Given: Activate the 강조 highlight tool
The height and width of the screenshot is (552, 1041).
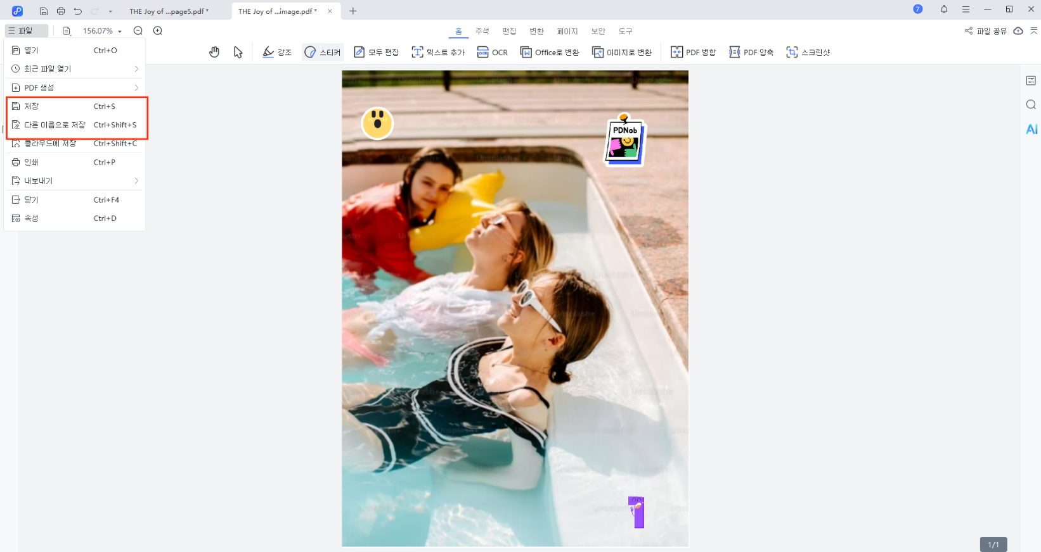Looking at the screenshot, I should 277,52.
